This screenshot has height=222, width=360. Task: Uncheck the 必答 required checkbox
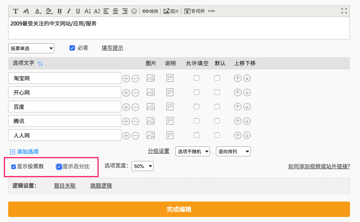72,48
